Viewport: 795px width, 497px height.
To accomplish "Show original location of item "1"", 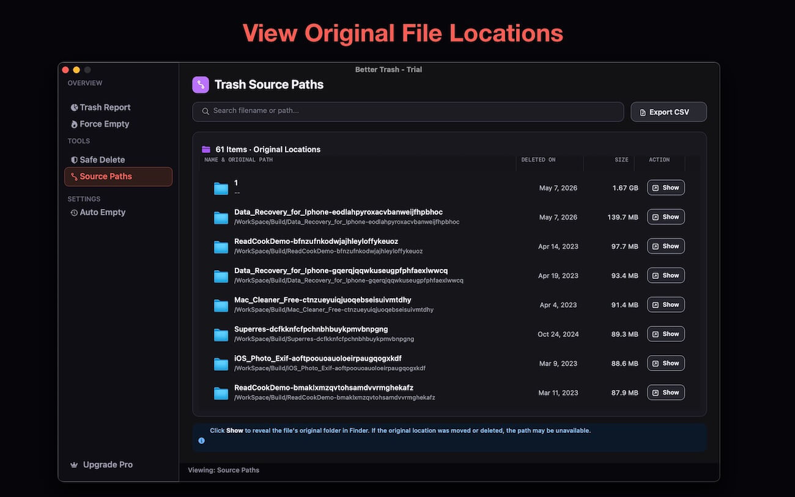I will (x=666, y=188).
